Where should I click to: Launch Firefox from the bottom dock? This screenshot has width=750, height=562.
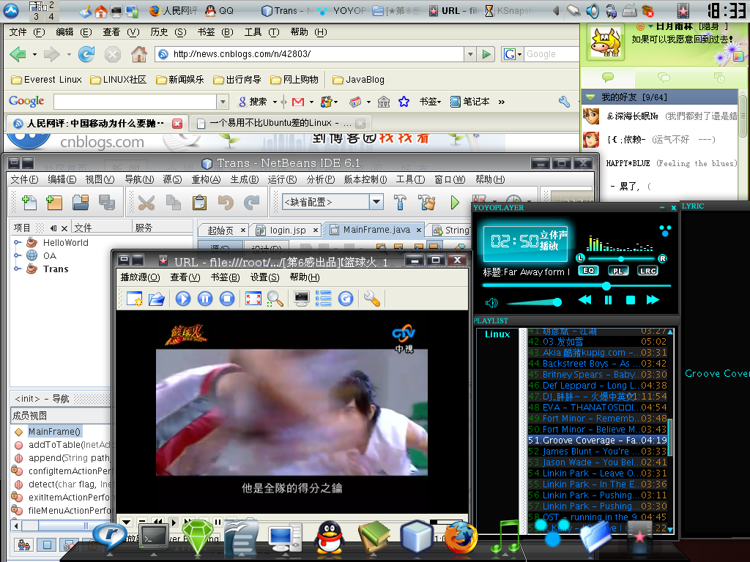point(461,538)
